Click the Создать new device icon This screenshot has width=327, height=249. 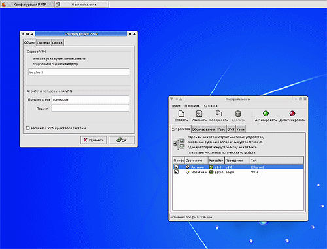coord(181,114)
